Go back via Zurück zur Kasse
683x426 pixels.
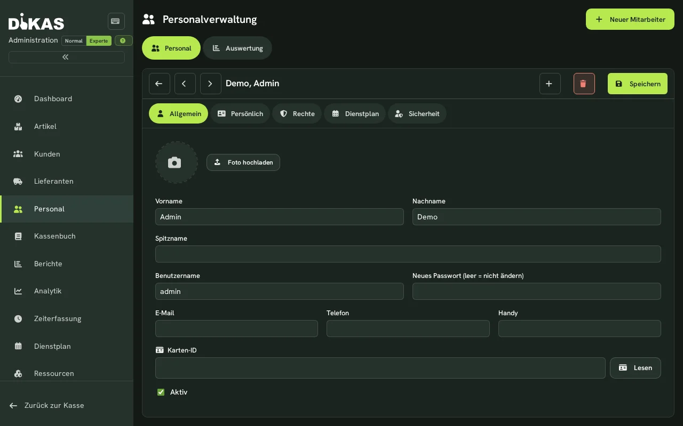67,405
